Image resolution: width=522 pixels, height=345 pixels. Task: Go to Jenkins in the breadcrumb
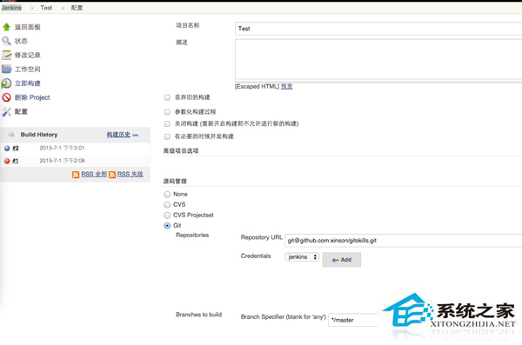coord(11,8)
